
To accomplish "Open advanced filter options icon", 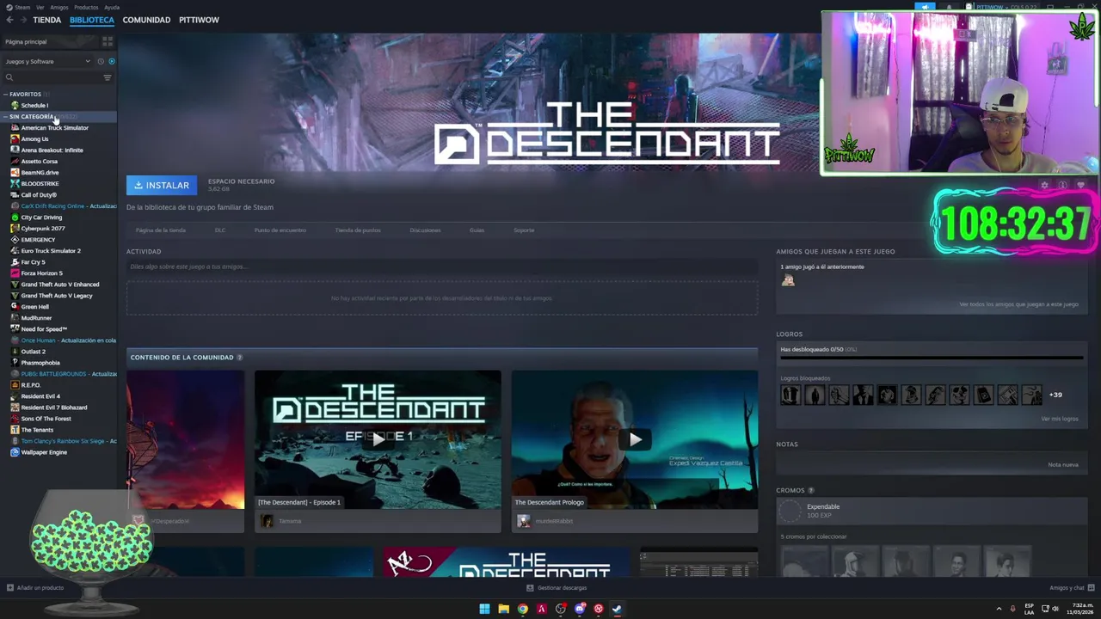I will click(x=108, y=77).
